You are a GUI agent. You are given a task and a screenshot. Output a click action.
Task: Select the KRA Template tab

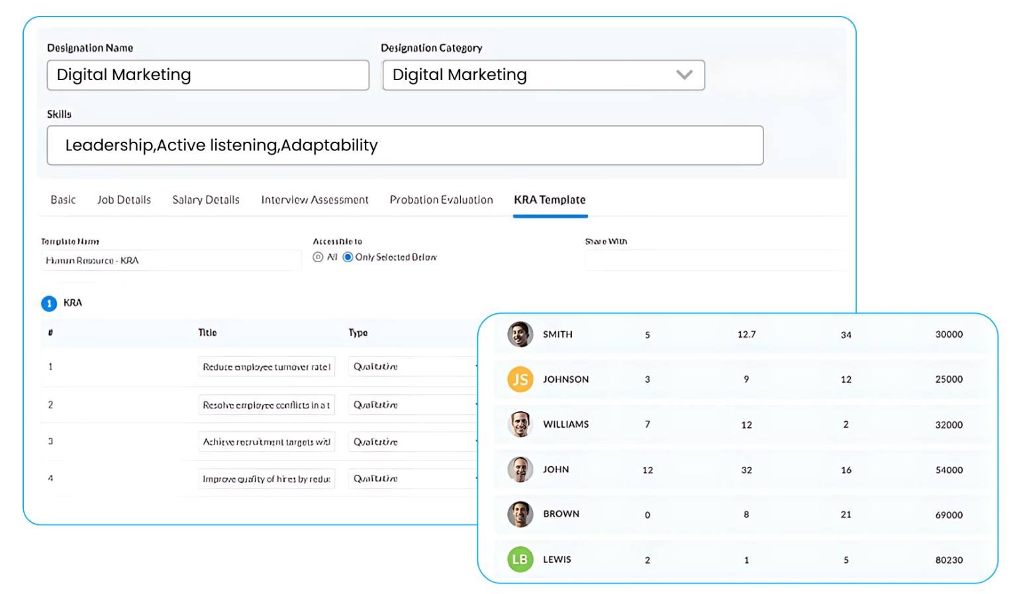550,199
